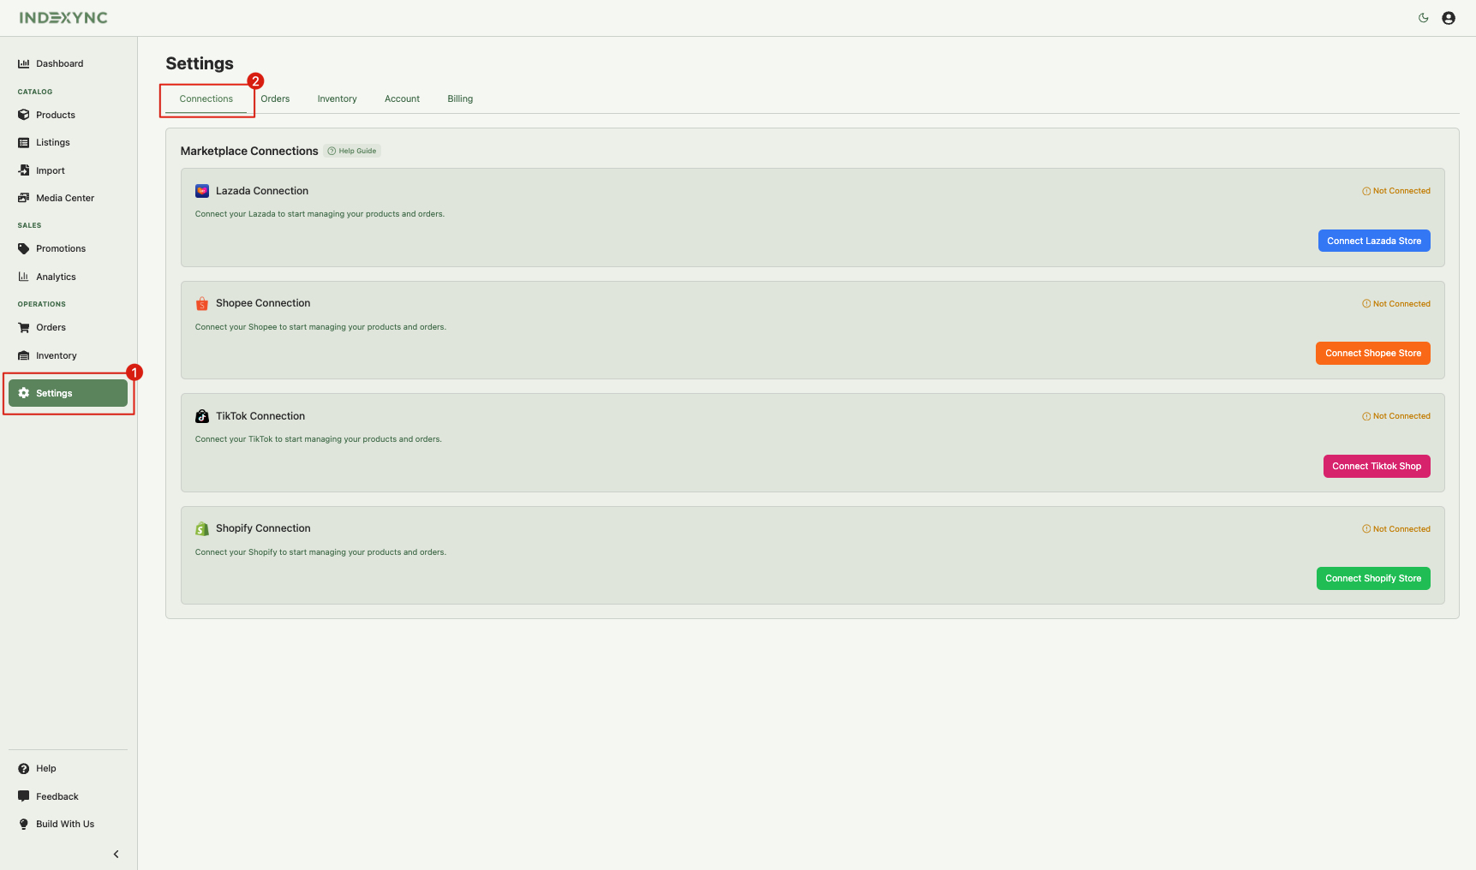This screenshot has width=1476, height=870.
Task: Click Connect Lazada Store button
Action: (x=1374, y=241)
